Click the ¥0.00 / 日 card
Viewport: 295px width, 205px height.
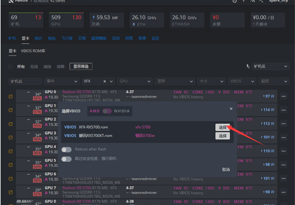268,20
